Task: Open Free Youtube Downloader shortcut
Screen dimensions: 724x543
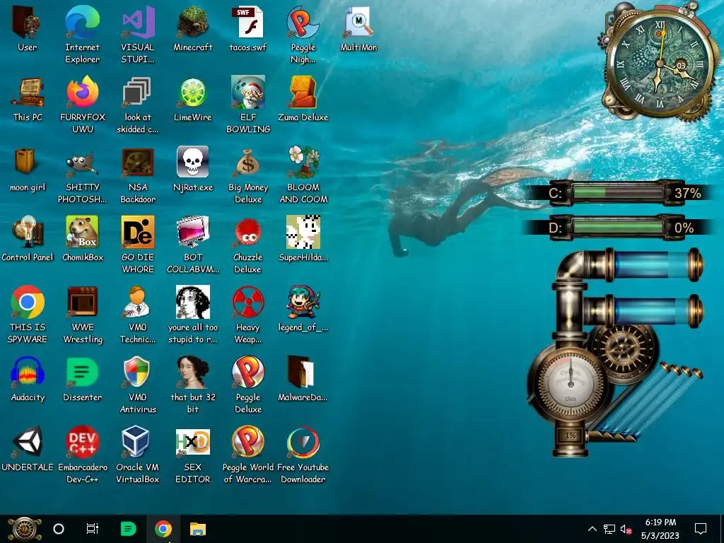Action: pos(303,455)
